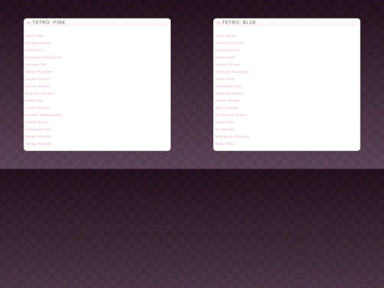
Task: Open the Hiroaki Nakamigawa link
Action: [x=43, y=115]
